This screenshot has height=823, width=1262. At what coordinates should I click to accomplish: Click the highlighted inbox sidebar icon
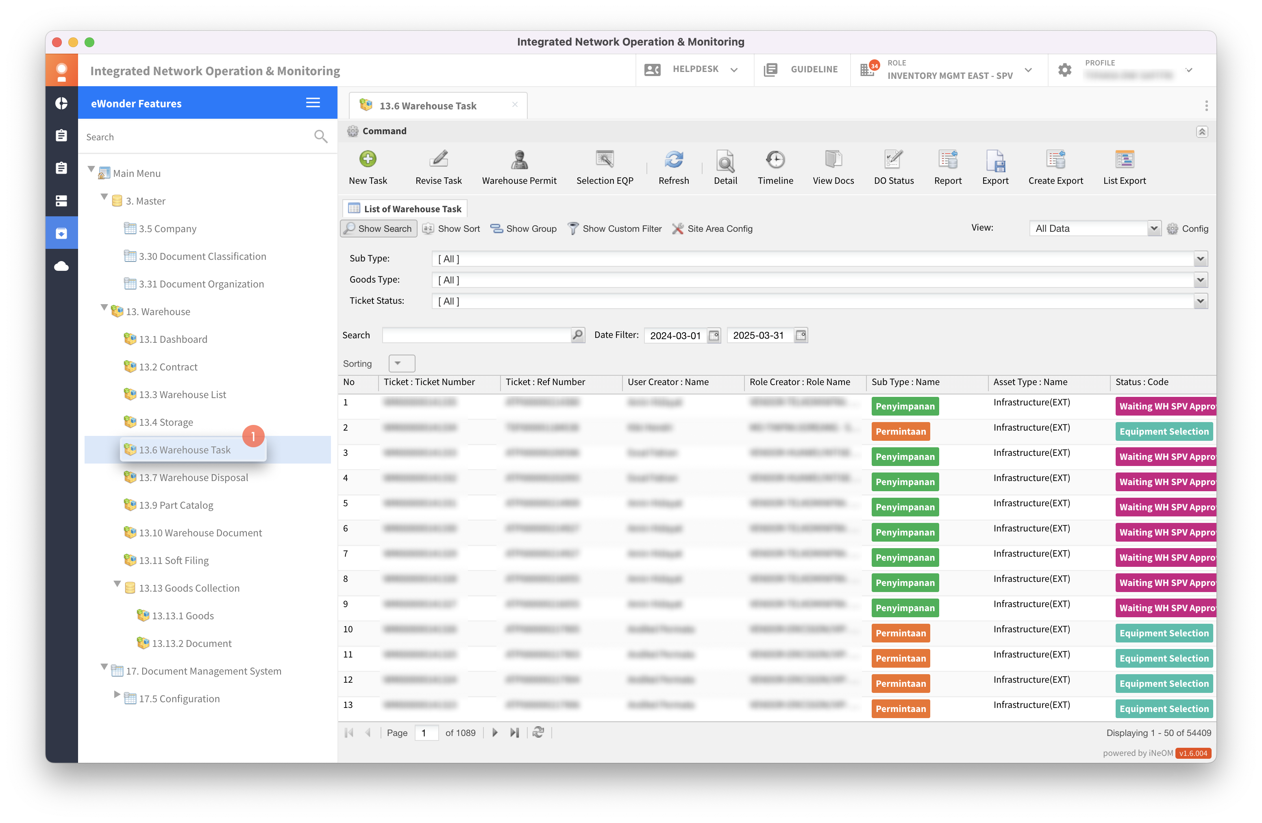point(61,233)
